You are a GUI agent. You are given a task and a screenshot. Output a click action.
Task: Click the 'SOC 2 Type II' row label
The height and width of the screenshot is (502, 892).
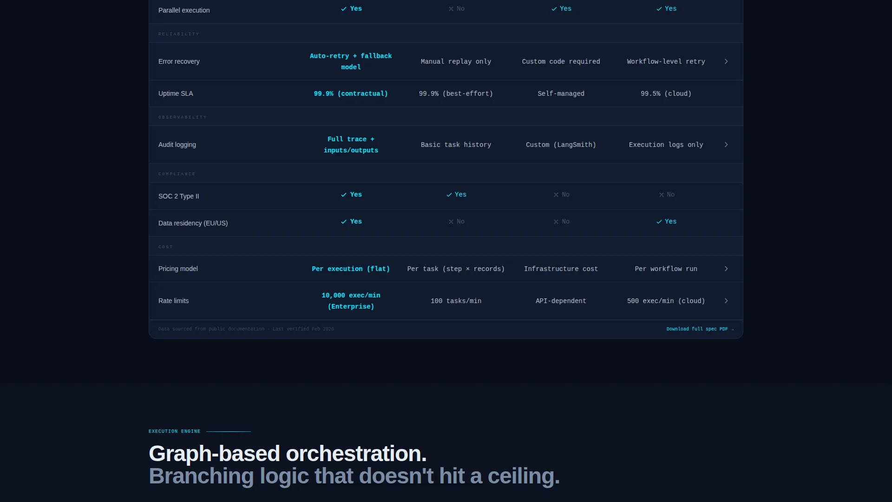178,196
